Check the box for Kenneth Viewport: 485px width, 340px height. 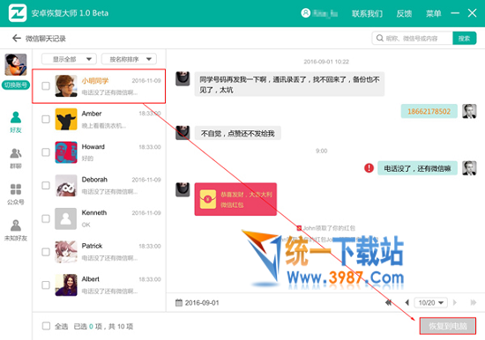[46, 218]
